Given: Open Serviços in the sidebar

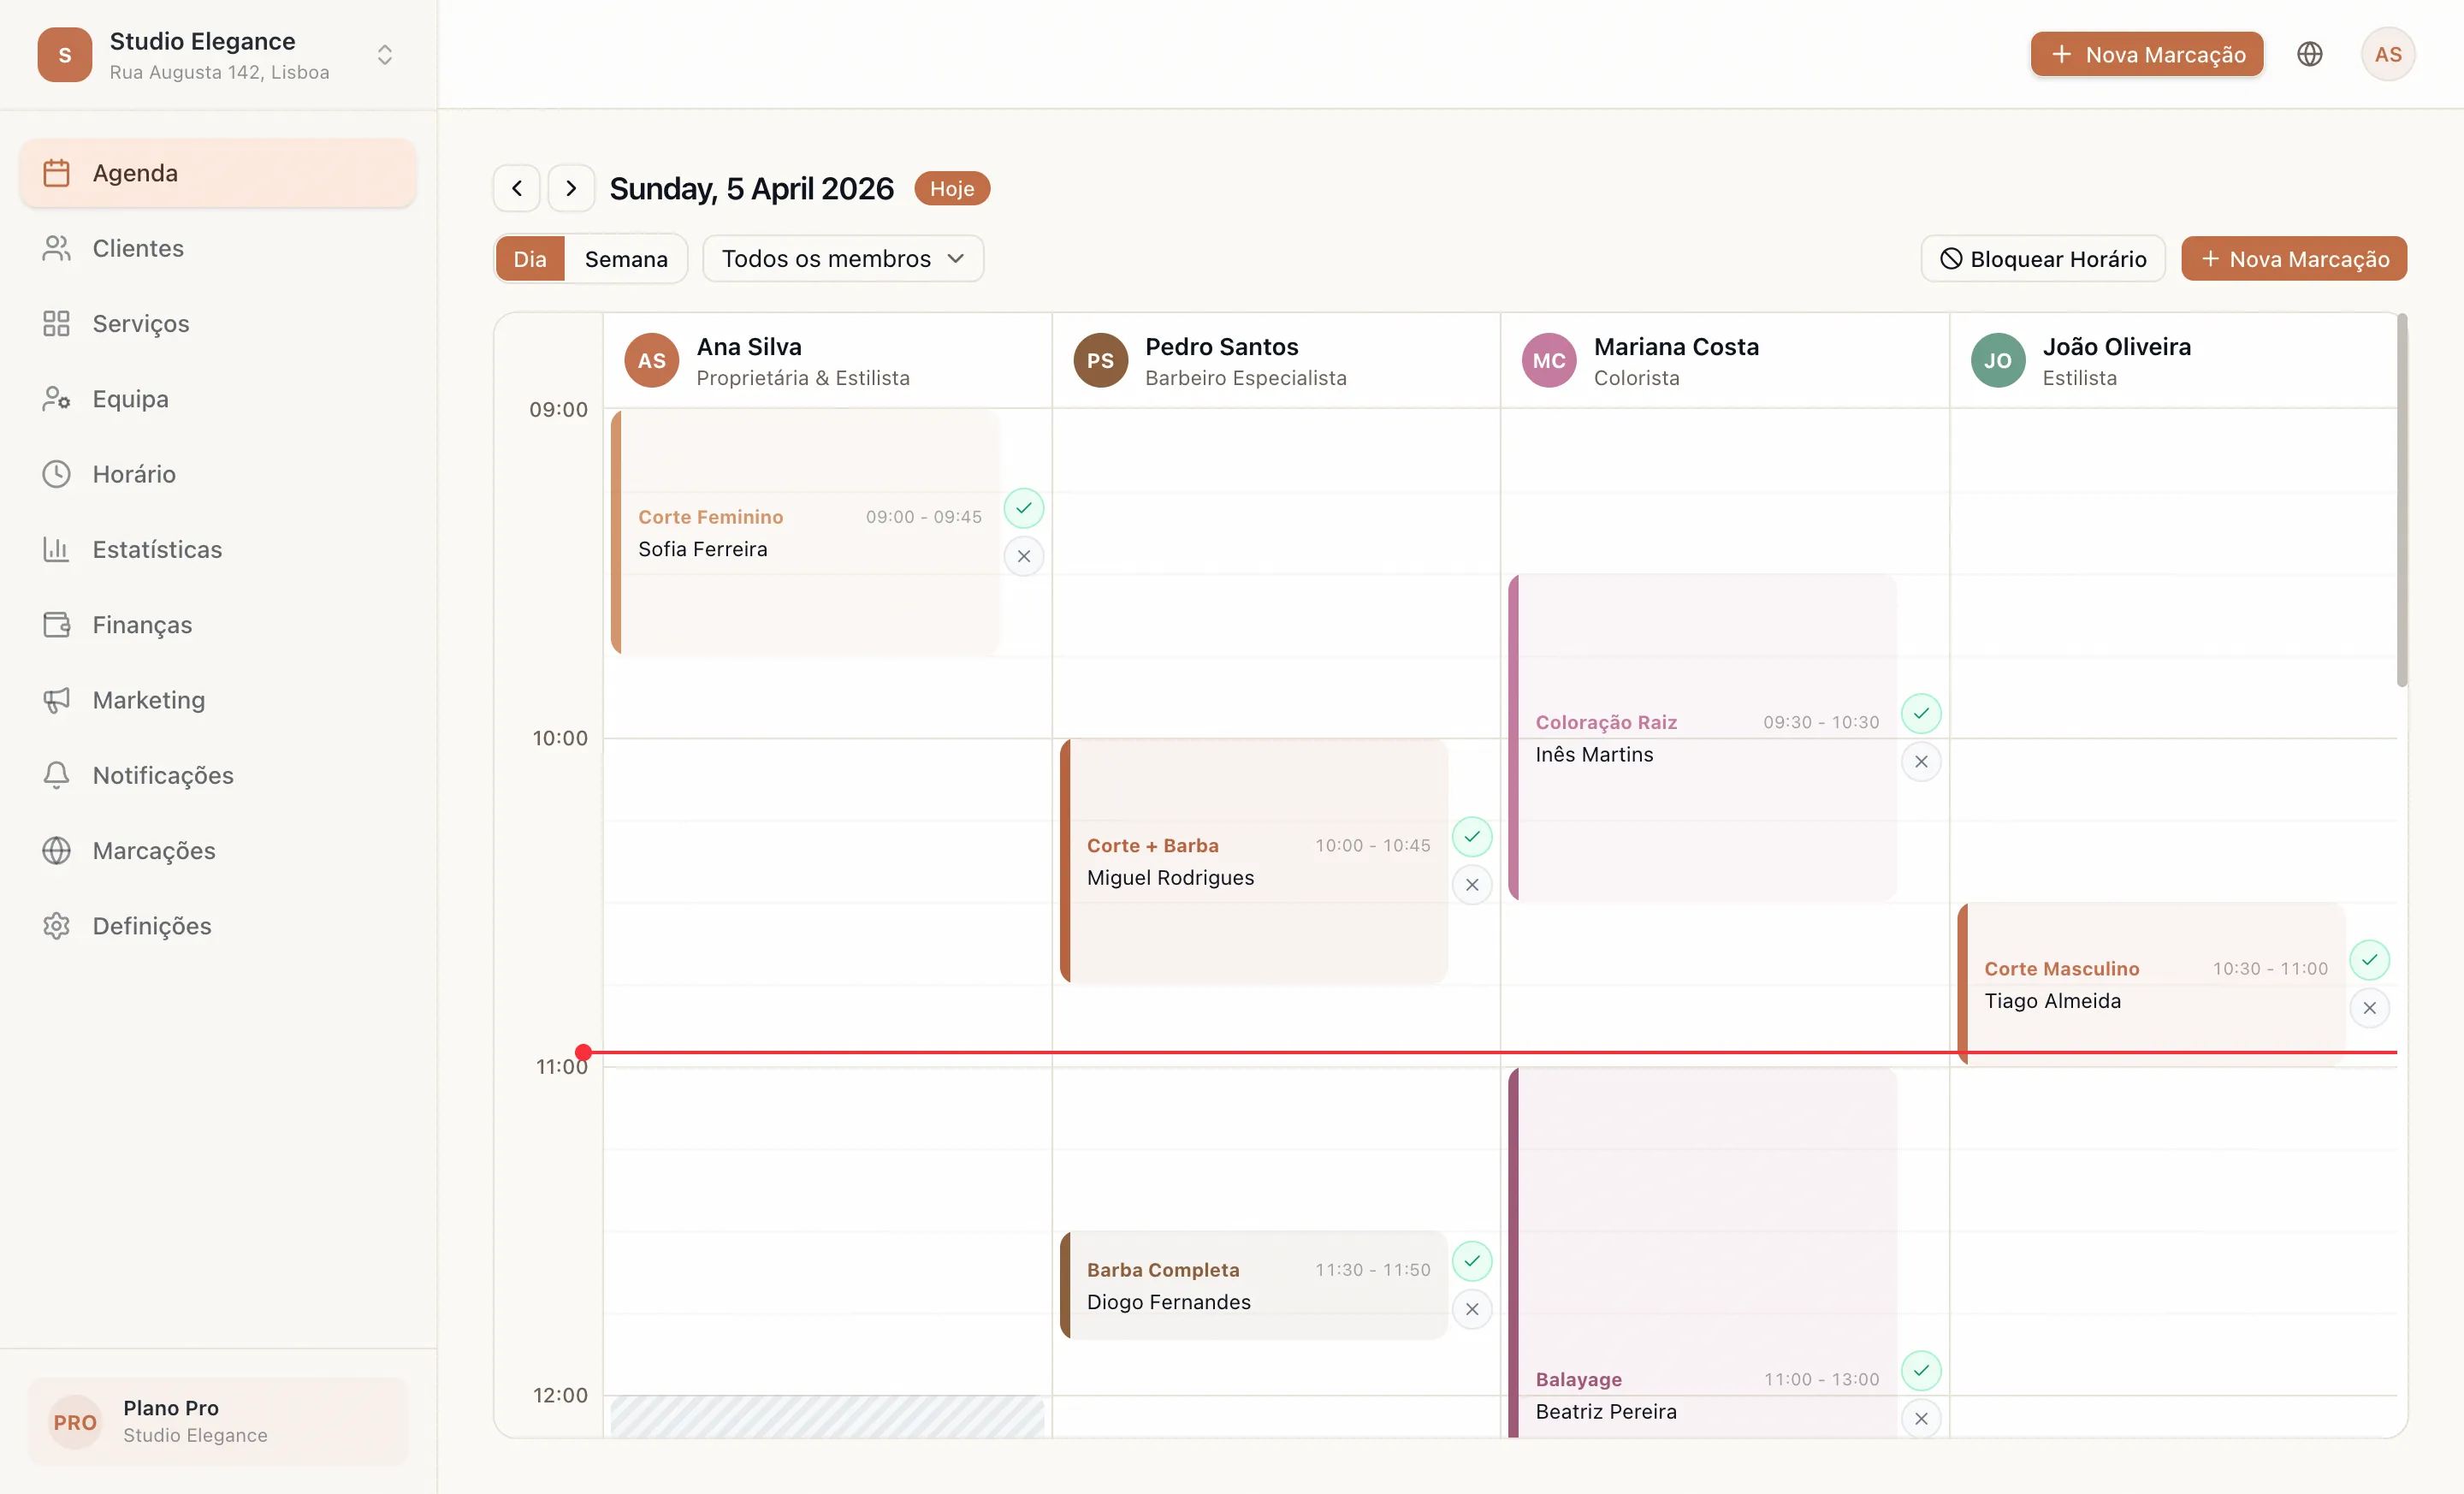Looking at the screenshot, I should (218, 323).
